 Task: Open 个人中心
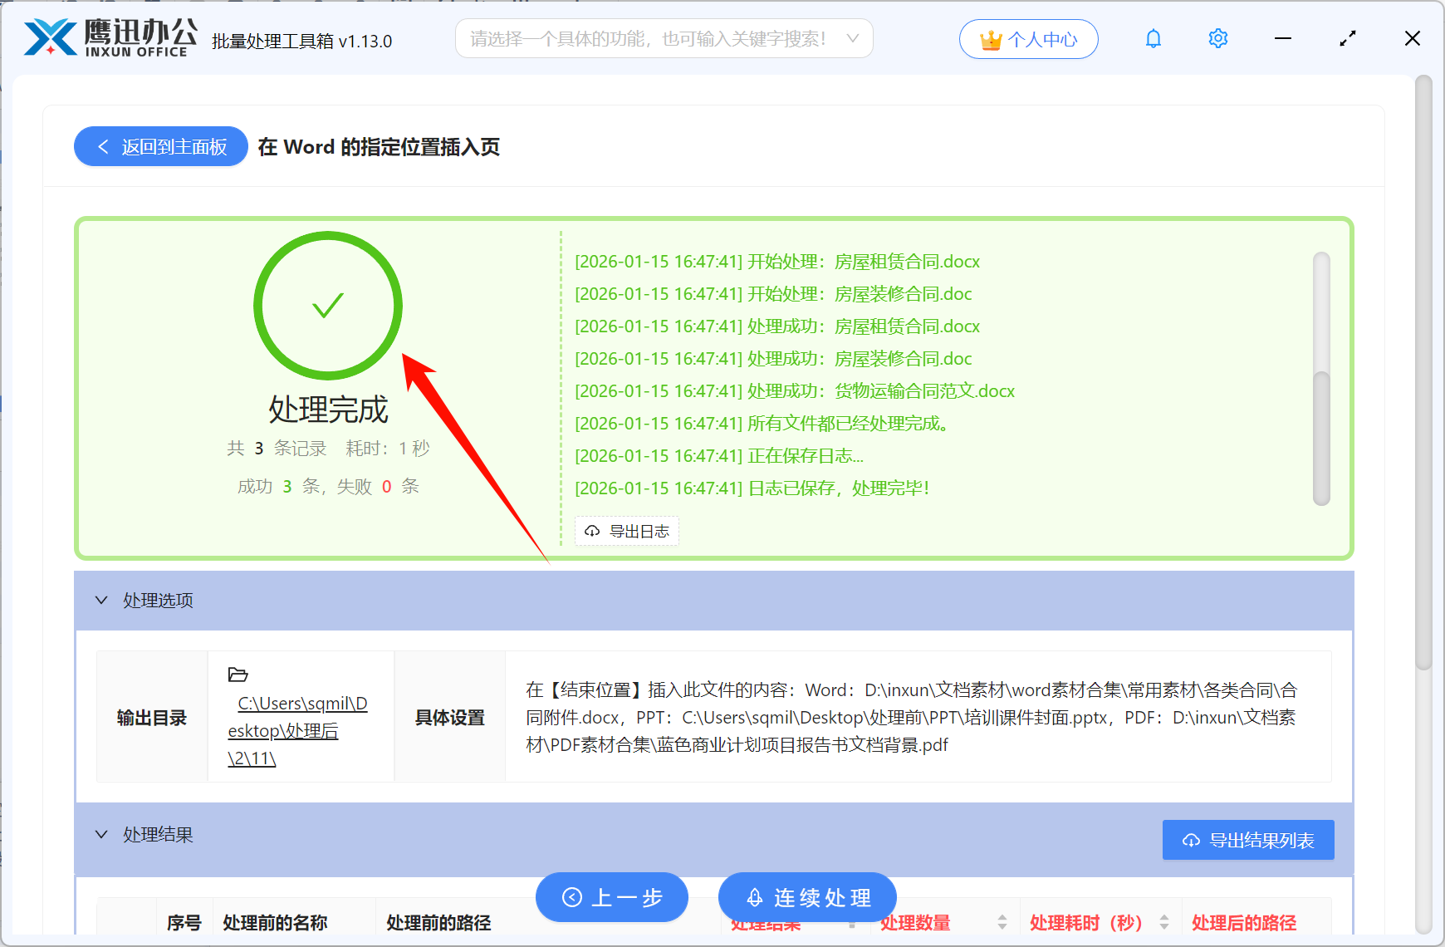coord(1029,38)
